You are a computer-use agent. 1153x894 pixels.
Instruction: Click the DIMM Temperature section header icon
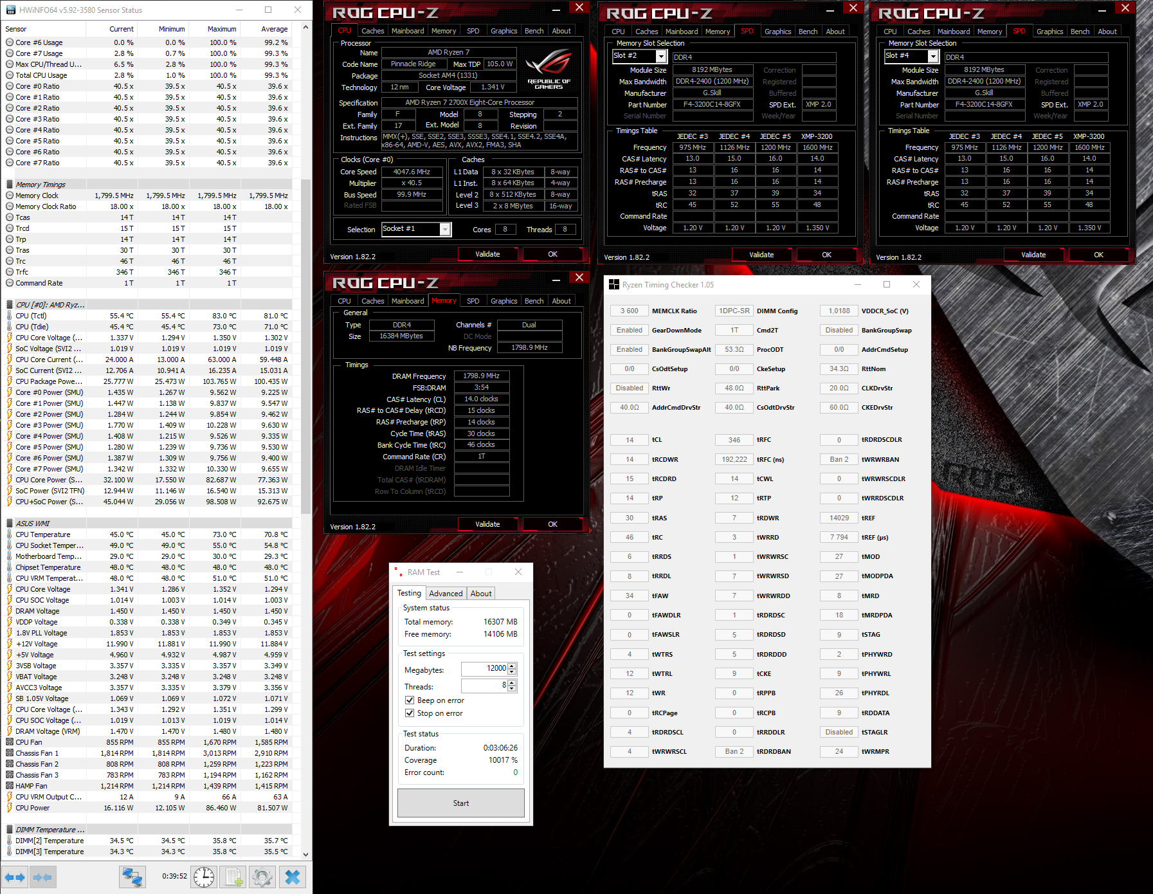pyautogui.click(x=10, y=830)
